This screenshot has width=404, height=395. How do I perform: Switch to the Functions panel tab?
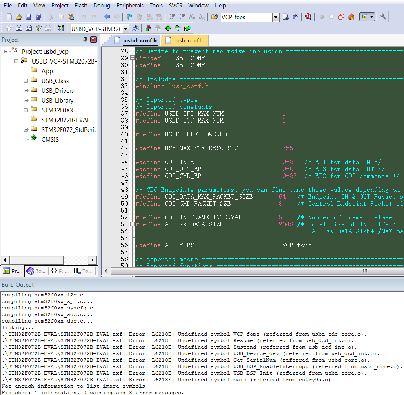tap(60, 271)
